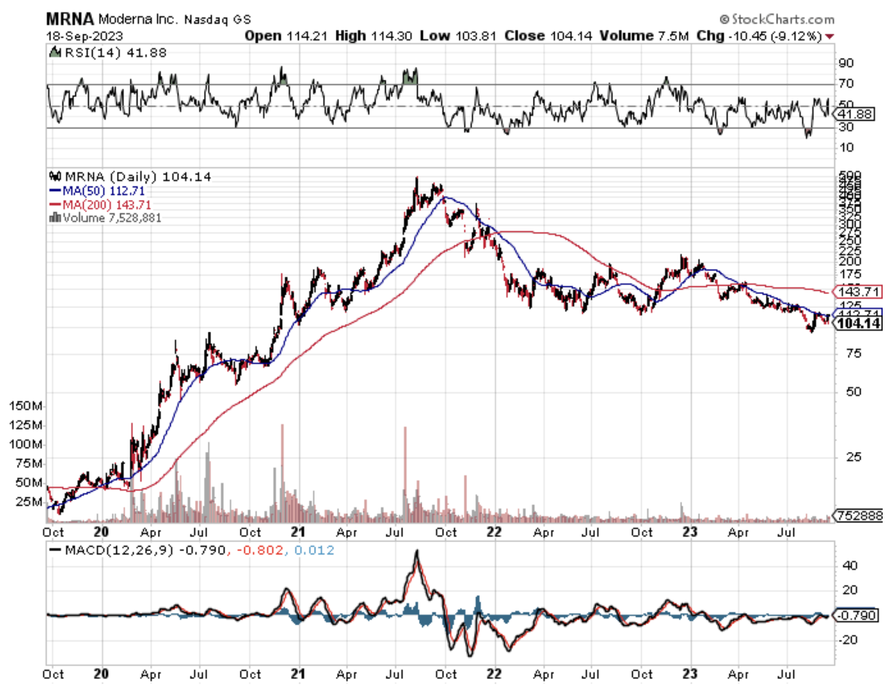This screenshot has height=700, width=891.
Task: Click the Moderna Inc. company name text
Action: pos(138,19)
